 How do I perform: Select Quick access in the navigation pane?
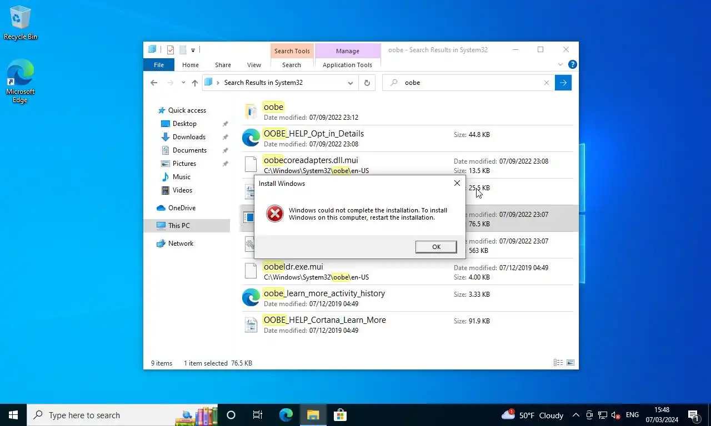[187, 110]
